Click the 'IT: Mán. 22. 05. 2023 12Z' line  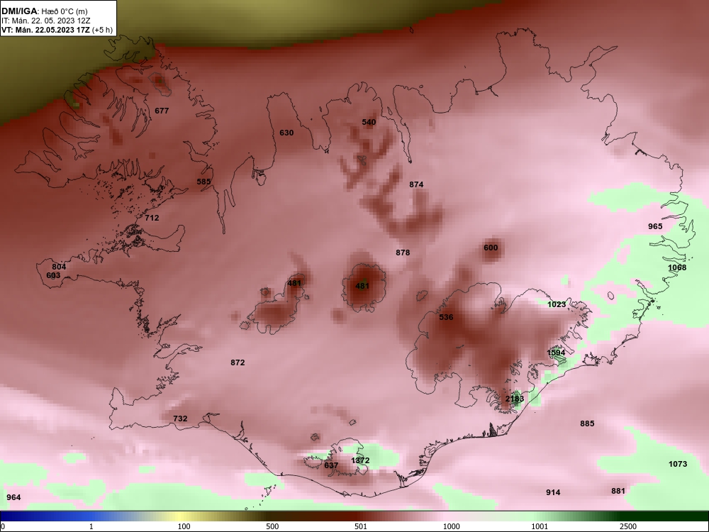pyautogui.click(x=45, y=21)
